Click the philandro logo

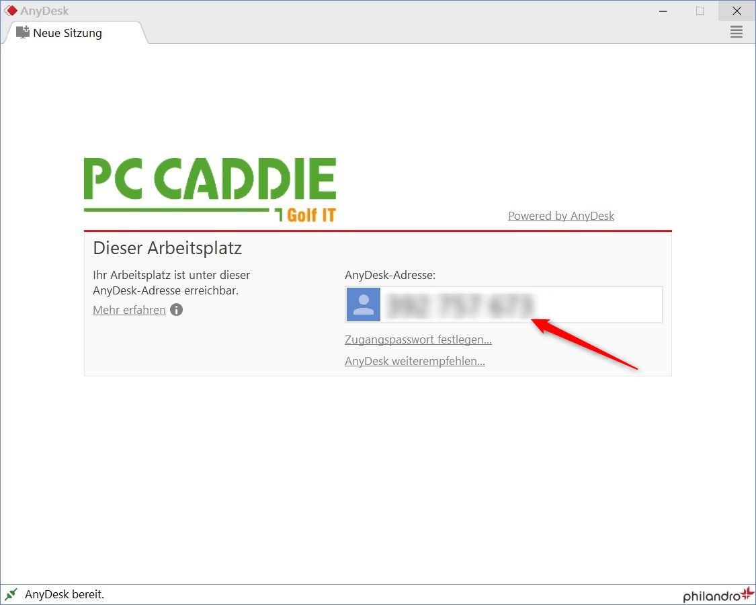718,595
